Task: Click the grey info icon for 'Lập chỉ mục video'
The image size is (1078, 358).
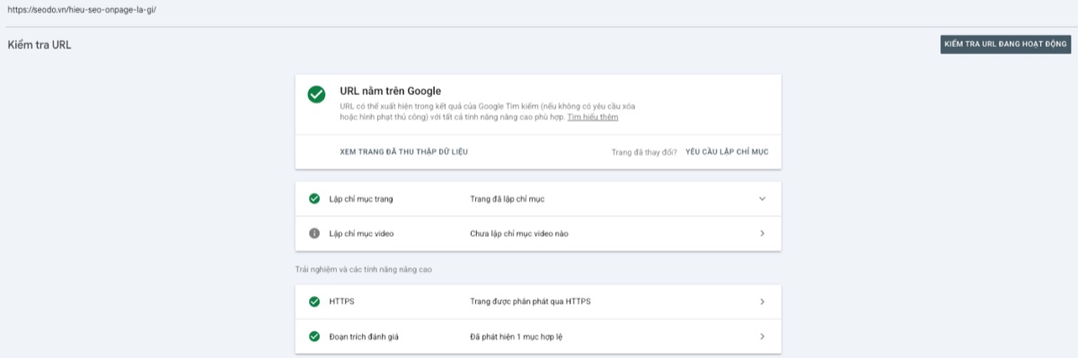Action: click(x=314, y=233)
